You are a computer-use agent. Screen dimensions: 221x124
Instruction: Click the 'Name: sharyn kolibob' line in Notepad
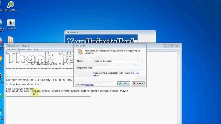point(20,89)
